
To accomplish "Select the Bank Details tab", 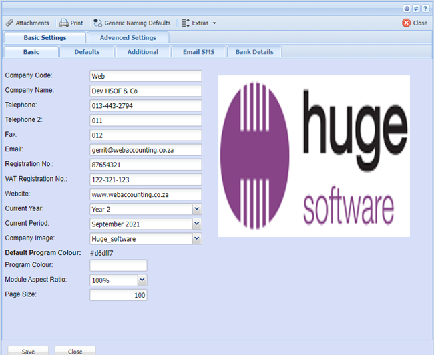I will tap(254, 52).
